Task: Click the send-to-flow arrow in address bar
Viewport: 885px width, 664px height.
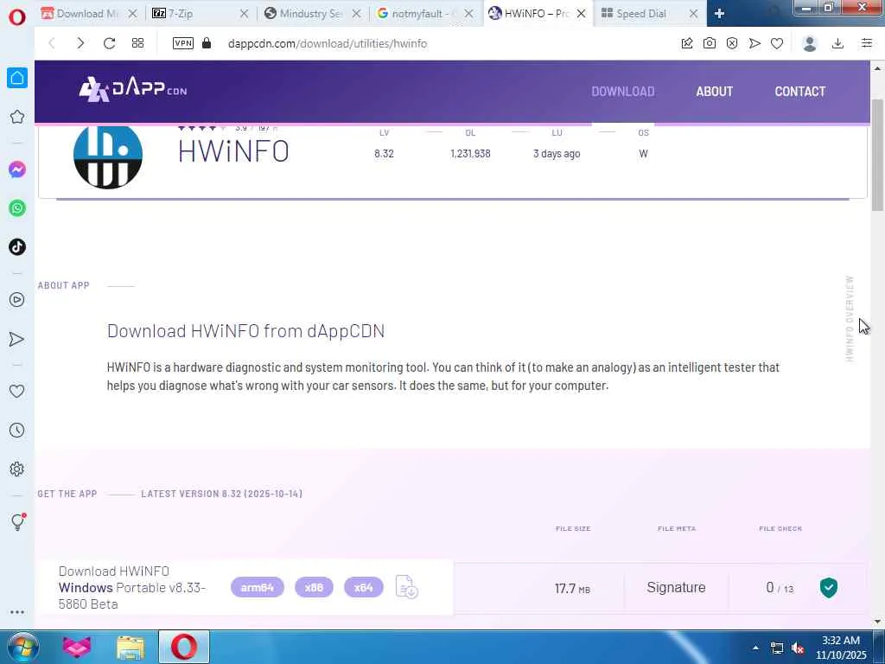Action: [754, 43]
